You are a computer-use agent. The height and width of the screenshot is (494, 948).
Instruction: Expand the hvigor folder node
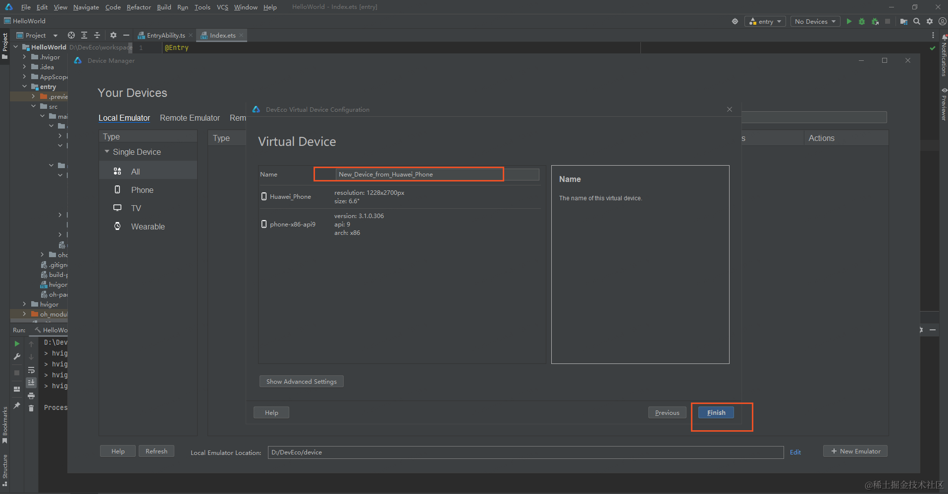click(x=24, y=304)
